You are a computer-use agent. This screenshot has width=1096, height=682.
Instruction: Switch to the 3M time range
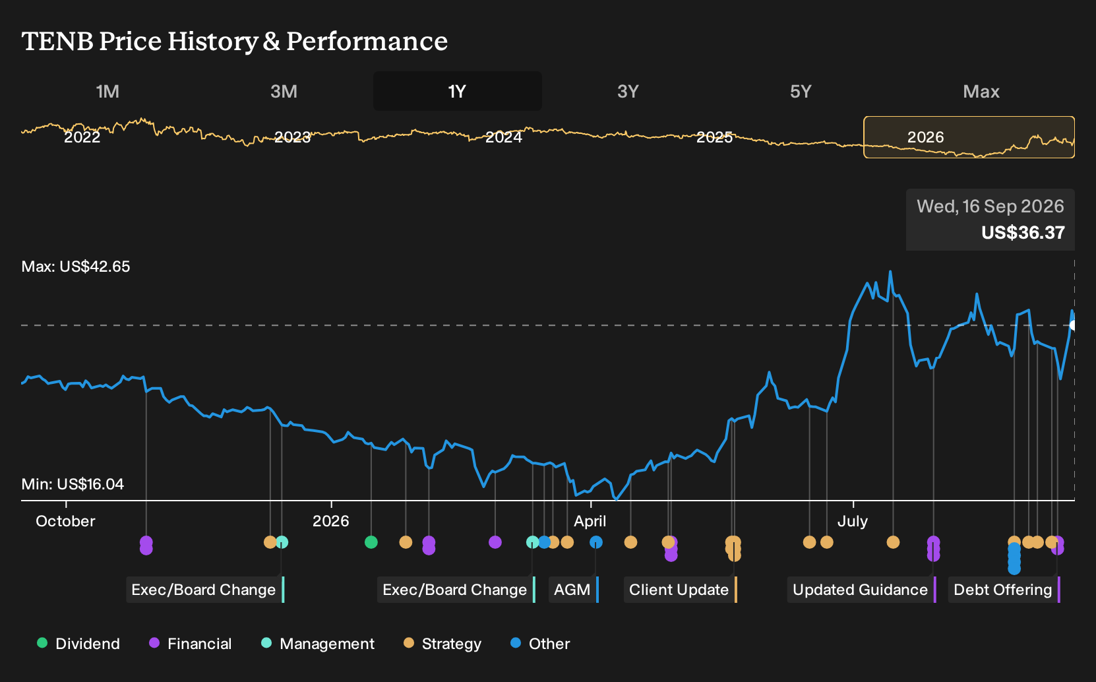click(x=284, y=91)
